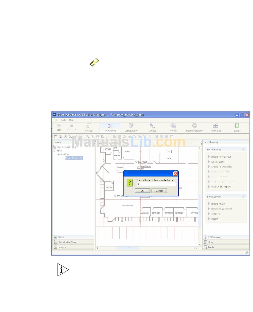Open the File menu

click(x=55, y=120)
